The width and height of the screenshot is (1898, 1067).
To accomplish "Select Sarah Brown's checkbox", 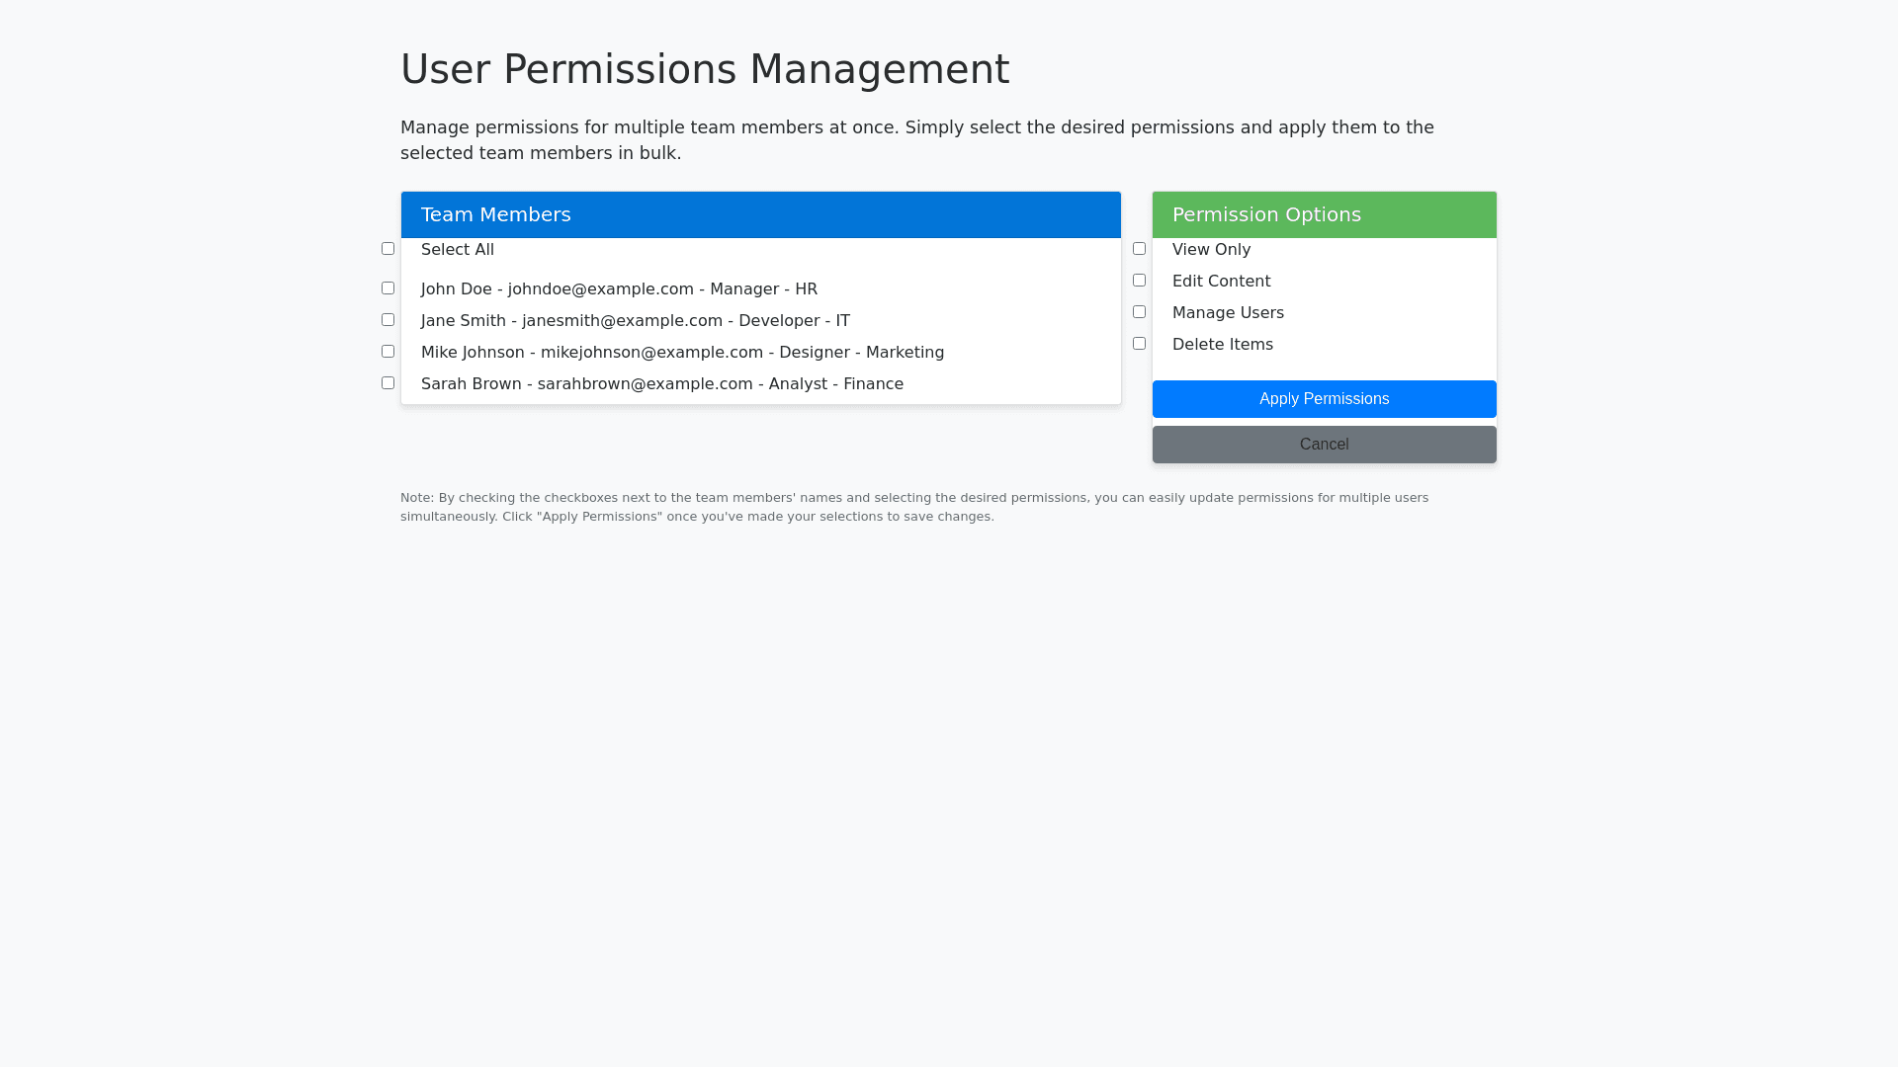I will click(388, 383).
